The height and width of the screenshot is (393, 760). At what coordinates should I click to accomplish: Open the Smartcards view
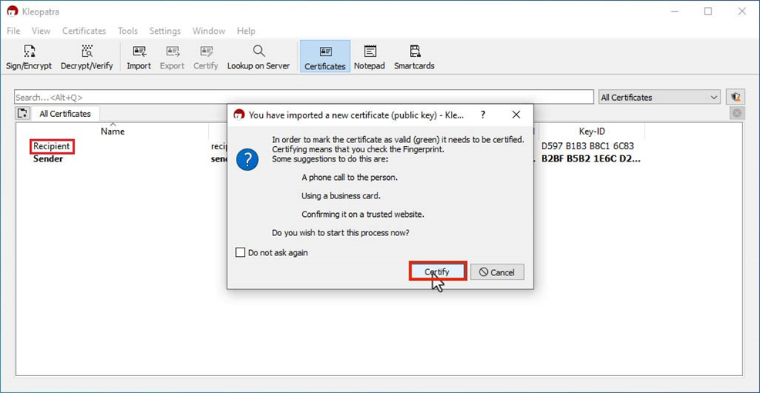(414, 57)
